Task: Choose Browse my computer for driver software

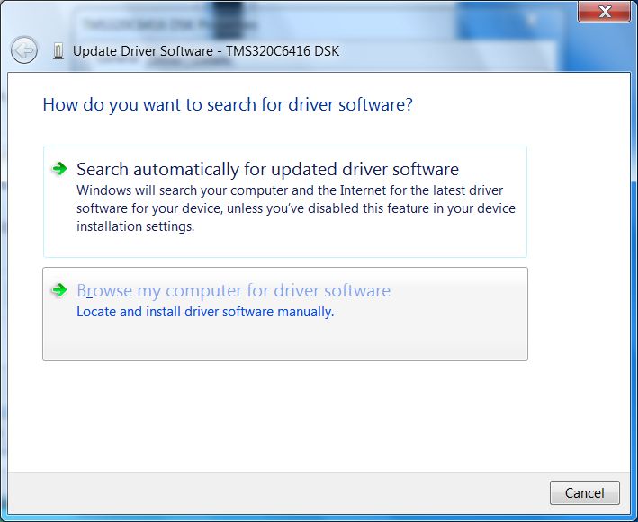Action: (x=285, y=314)
